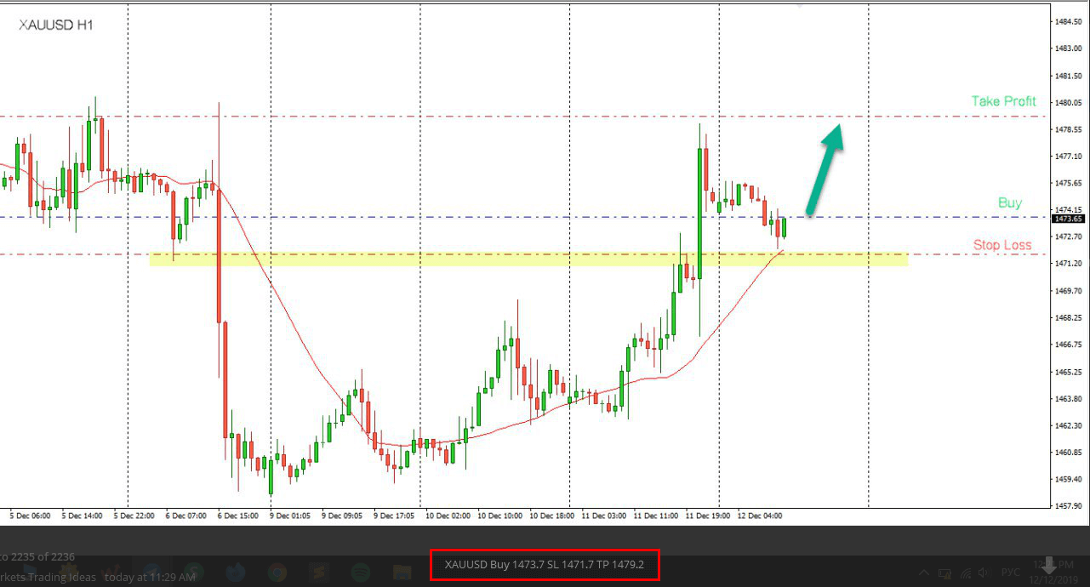Select the green Buy label
The height and width of the screenshot is (587, 1090).
1009,203
